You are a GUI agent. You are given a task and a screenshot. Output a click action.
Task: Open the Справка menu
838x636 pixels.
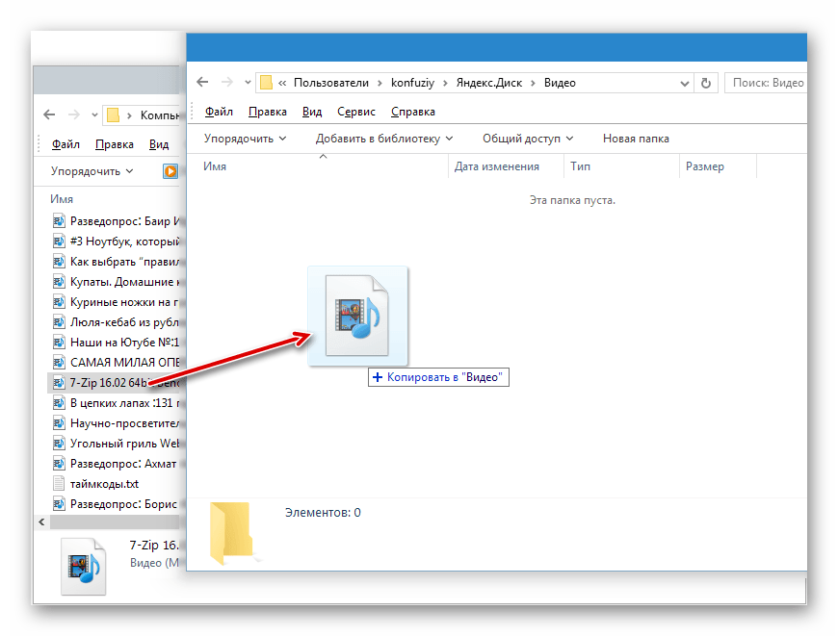413,112
